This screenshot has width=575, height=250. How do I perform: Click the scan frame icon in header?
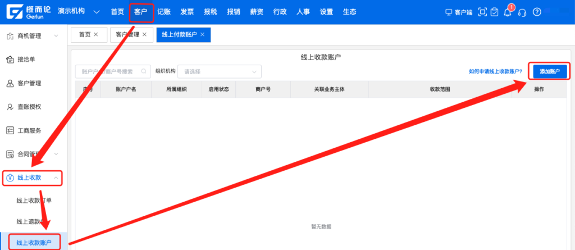[x=483, y=12]
